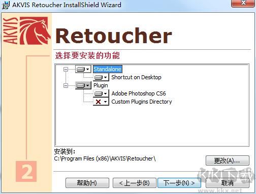Click the installer icon in the title bar
This screenshot has width=256, height=194.
click(x=6, y=5)
